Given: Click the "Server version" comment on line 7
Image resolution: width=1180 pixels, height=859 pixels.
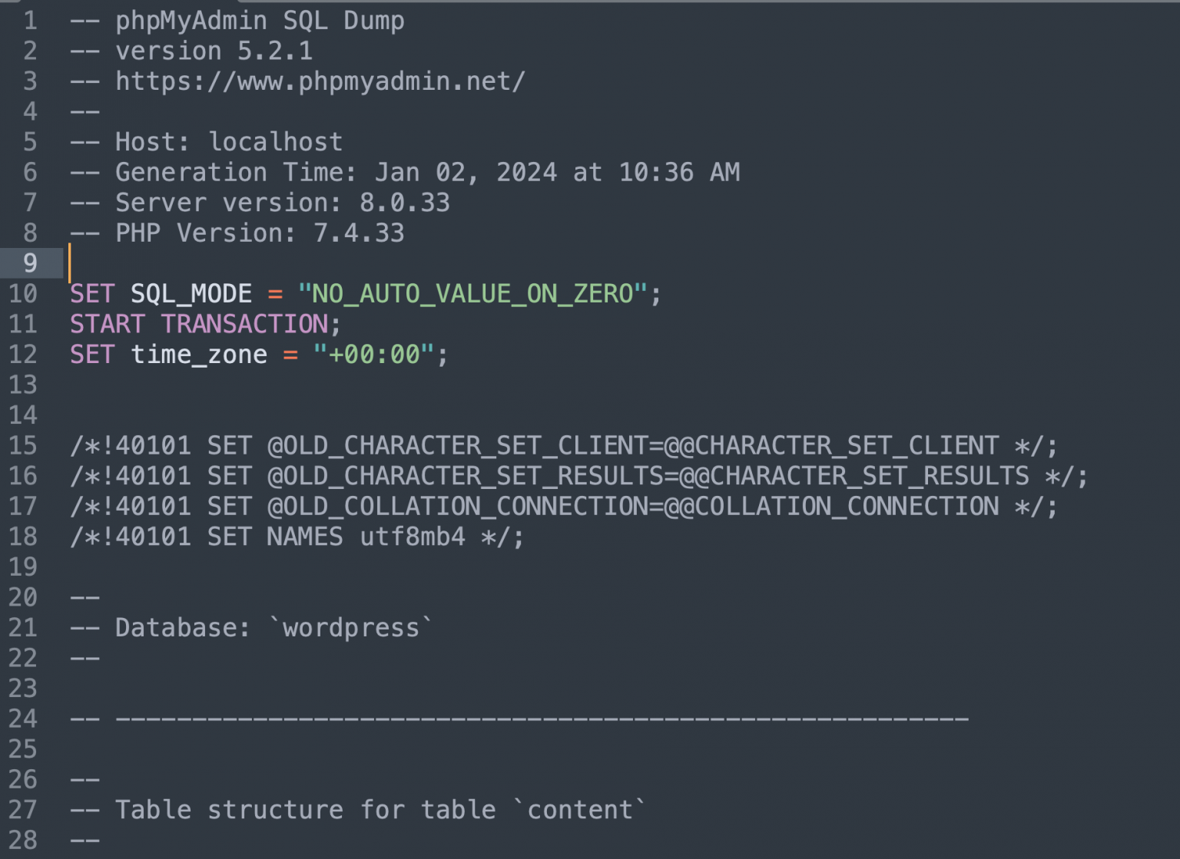Looking at the screenshot, I should 227,203.
